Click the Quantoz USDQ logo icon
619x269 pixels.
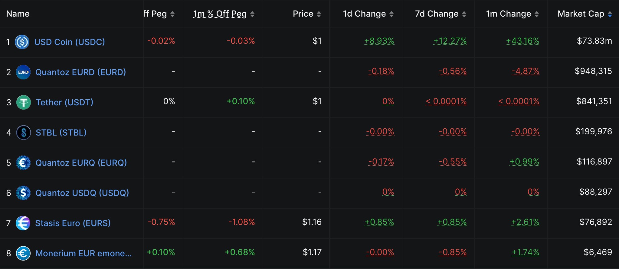point(23,193)
